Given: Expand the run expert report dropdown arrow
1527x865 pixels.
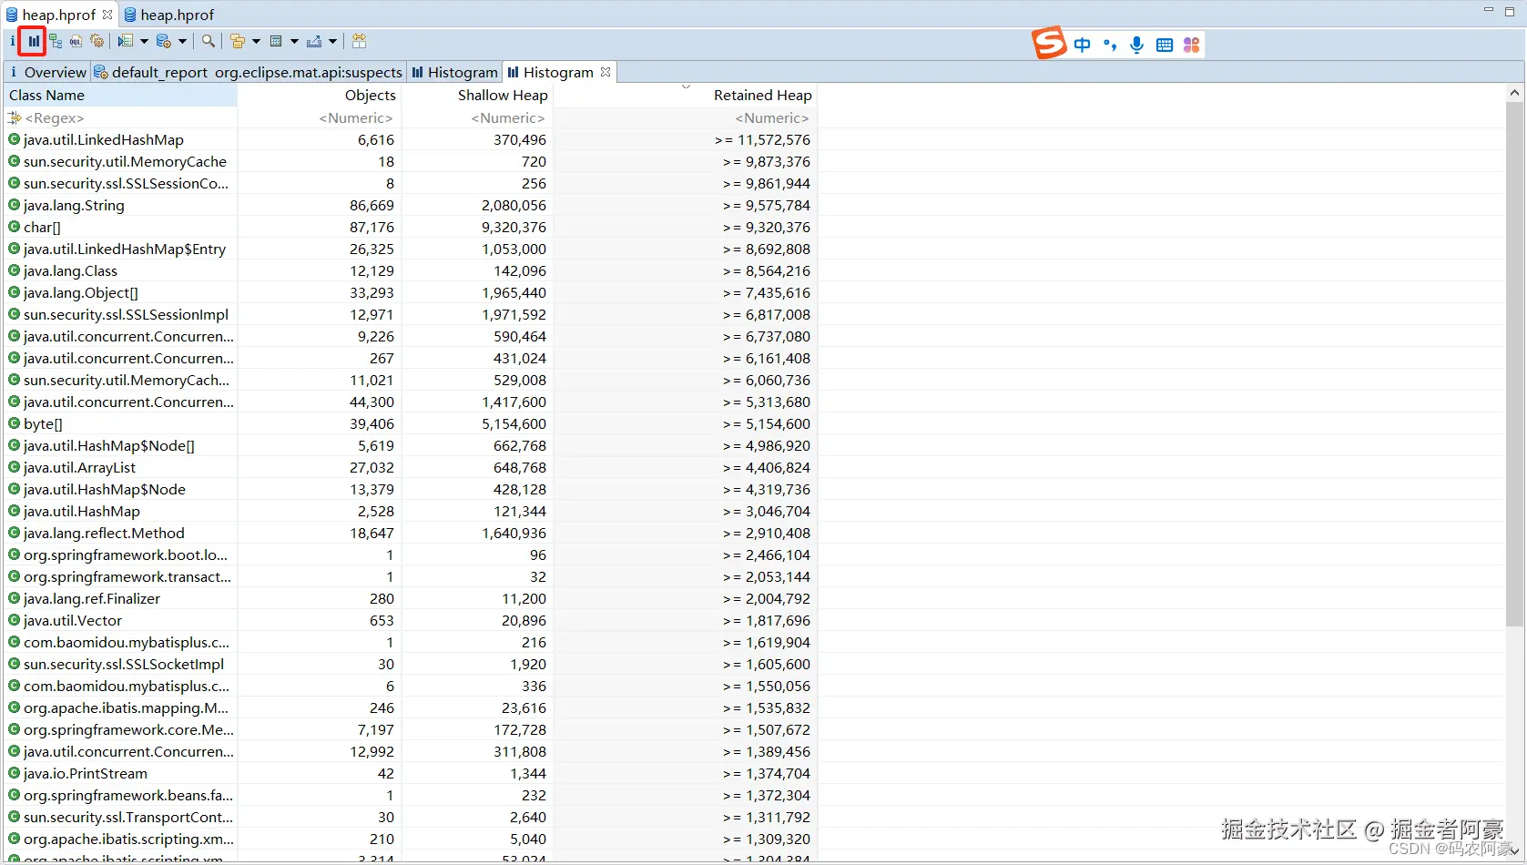Looking at the screenshot, I should click(144, 41).
